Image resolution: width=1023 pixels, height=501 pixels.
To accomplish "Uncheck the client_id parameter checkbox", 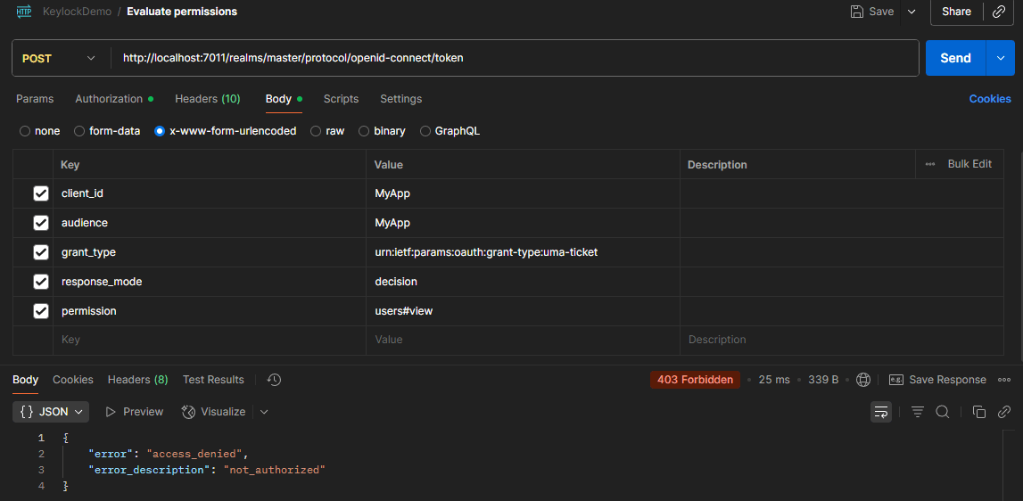I will point(41,193).
